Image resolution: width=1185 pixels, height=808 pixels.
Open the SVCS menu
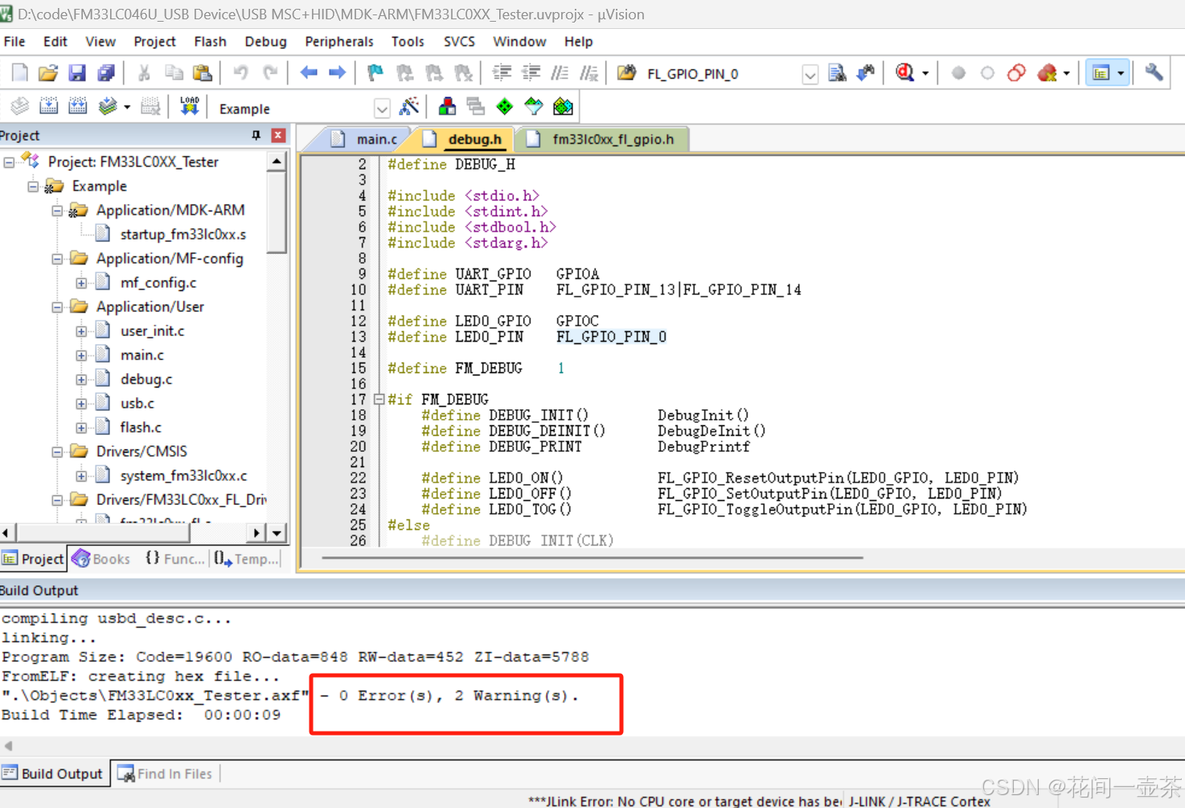459,42
